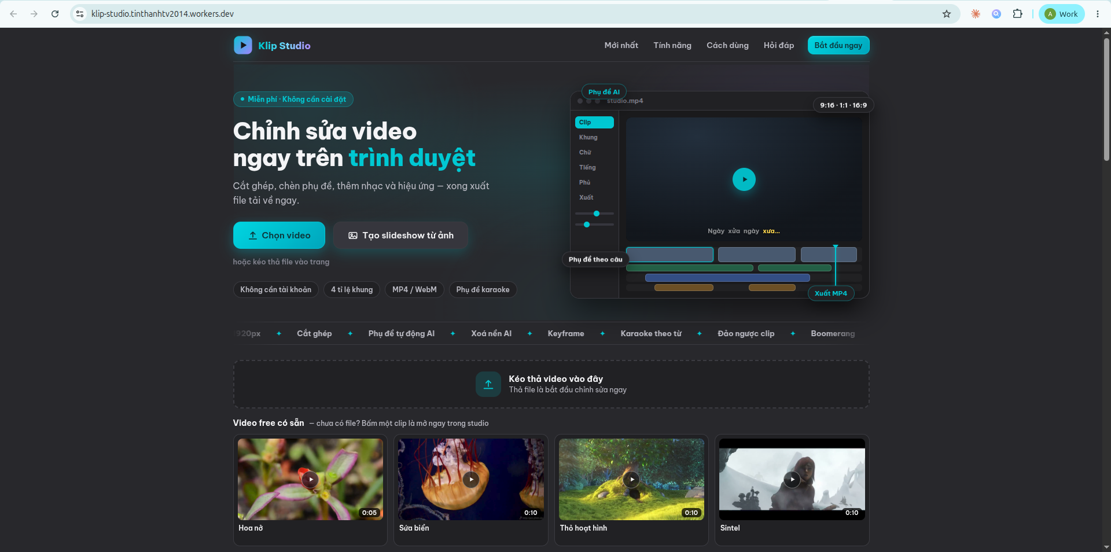Bookmark this page with the star icon
The width and height of the screenshot is (1111, 552).
pos(947,14)
